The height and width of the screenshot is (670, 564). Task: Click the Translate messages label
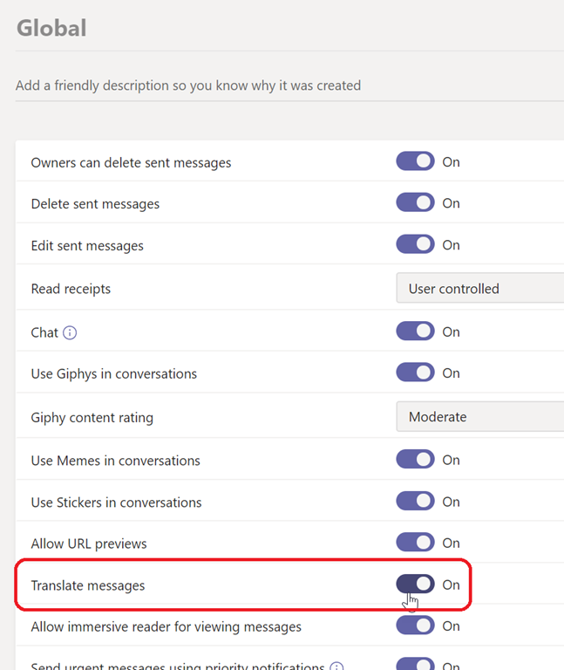(88, 585)
